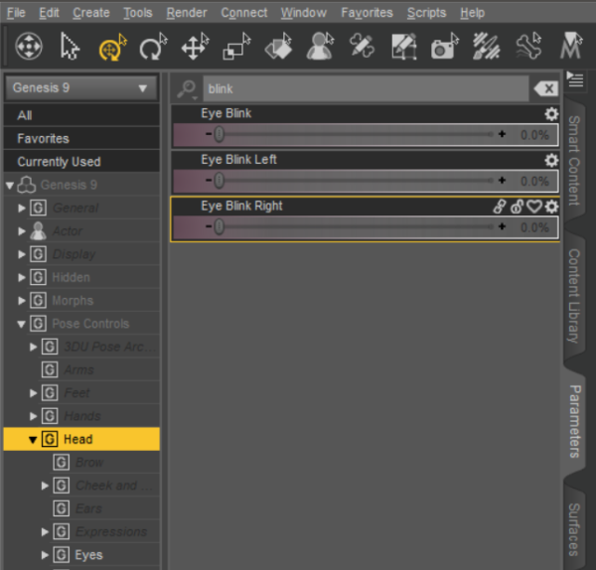Click the Eye Blink Right slider handle
Image resolution: width=596 pixels, height=570 pixels.
(219, 226)
